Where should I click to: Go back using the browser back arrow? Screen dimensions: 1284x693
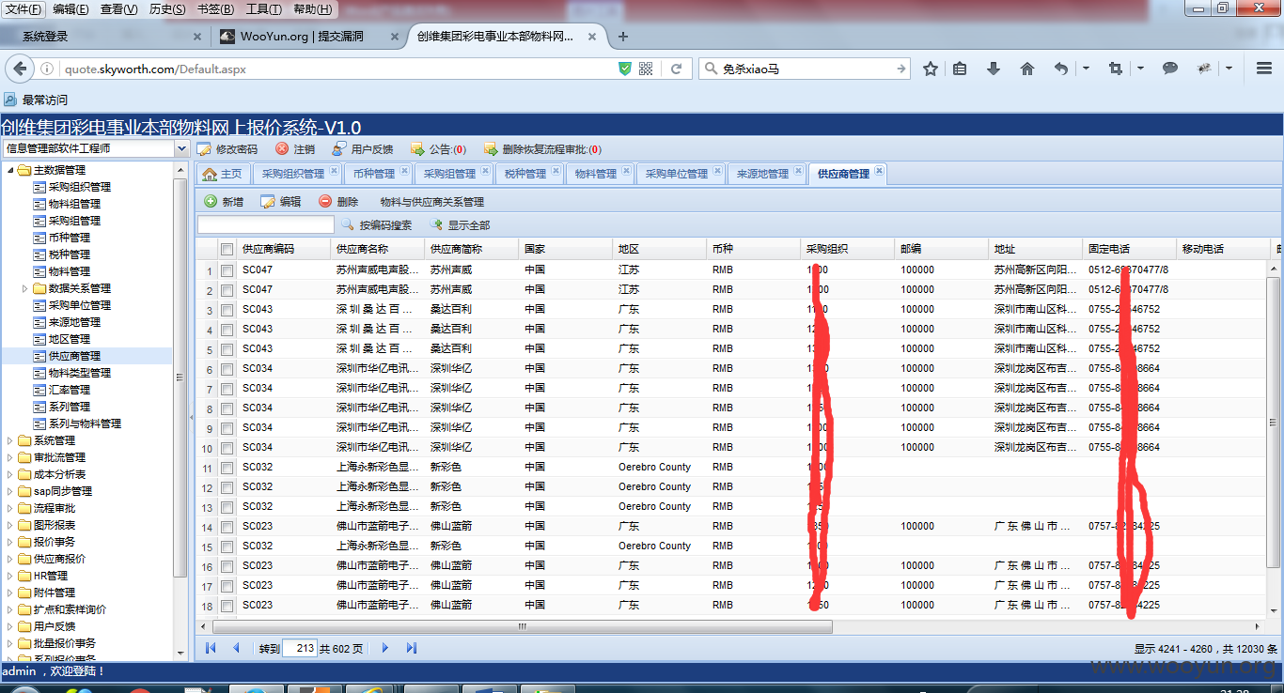tap(19, 69)
